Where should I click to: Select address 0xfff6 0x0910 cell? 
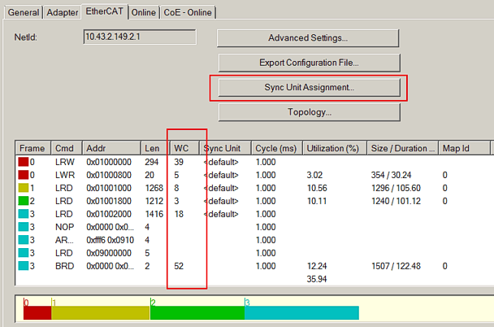pyautogui.click(x=110, y=240)
